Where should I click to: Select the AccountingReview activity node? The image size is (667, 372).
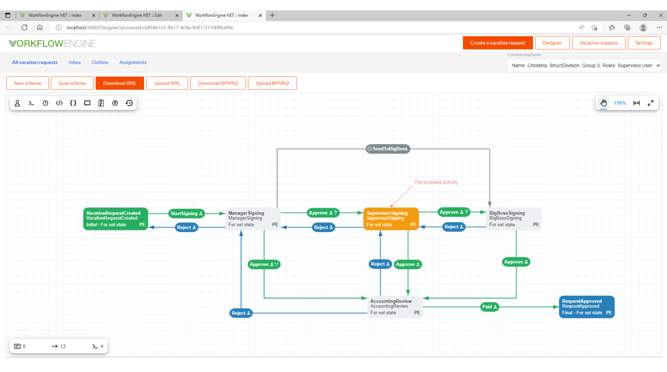(395, 307)
